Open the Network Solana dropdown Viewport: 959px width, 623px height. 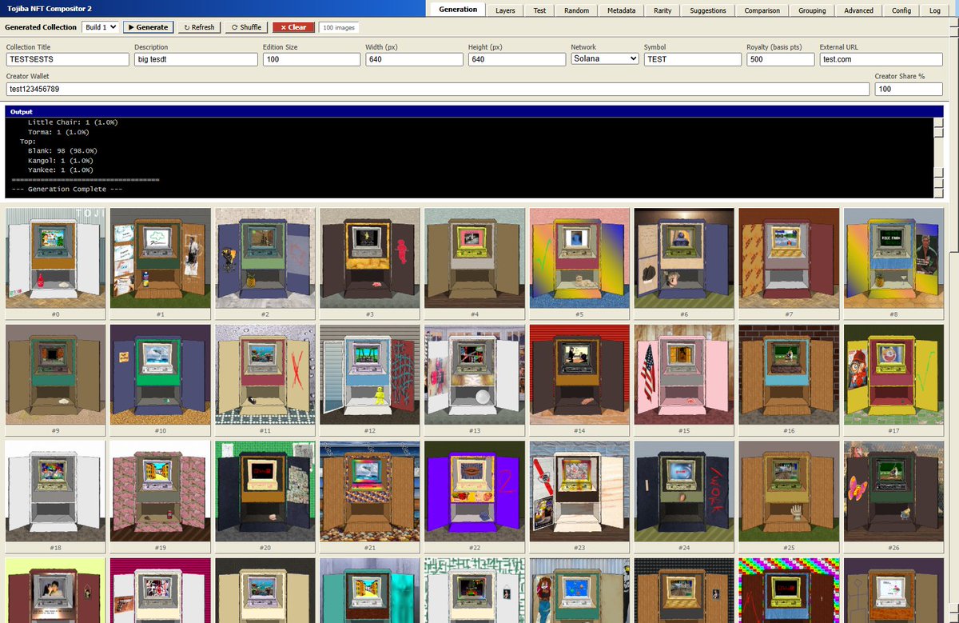[605, 58]
